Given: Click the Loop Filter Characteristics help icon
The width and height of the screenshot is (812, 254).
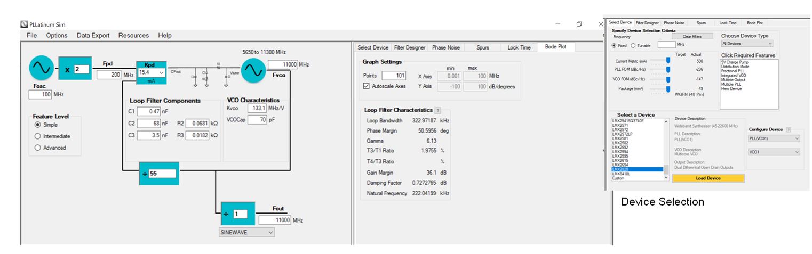Looking at the screenshot, I should [x=438, y=110].
